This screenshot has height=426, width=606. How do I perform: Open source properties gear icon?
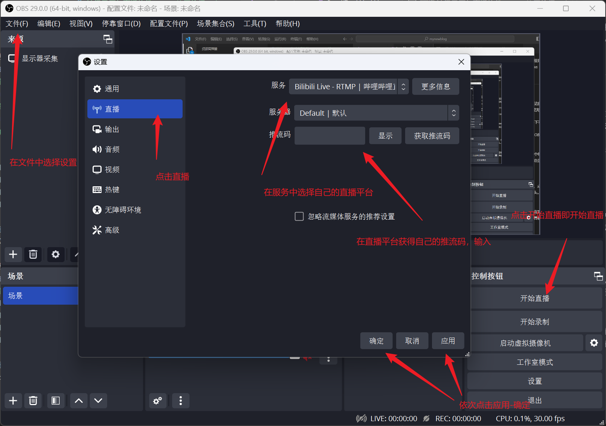coord(56,254)
